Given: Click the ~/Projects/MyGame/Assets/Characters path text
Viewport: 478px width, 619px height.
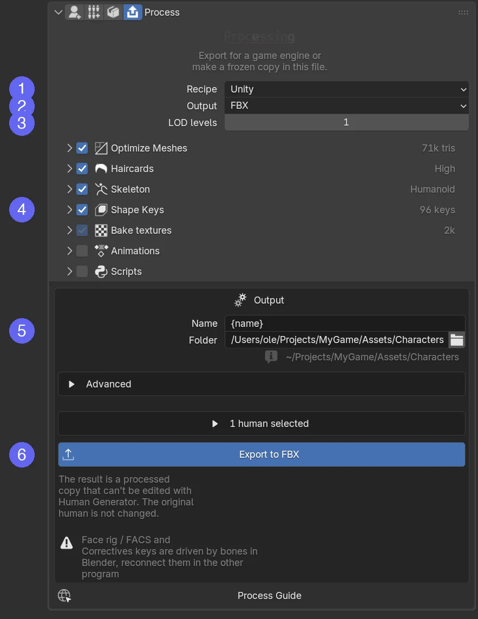Looking at the screenshot, I should tap(372, 357).
